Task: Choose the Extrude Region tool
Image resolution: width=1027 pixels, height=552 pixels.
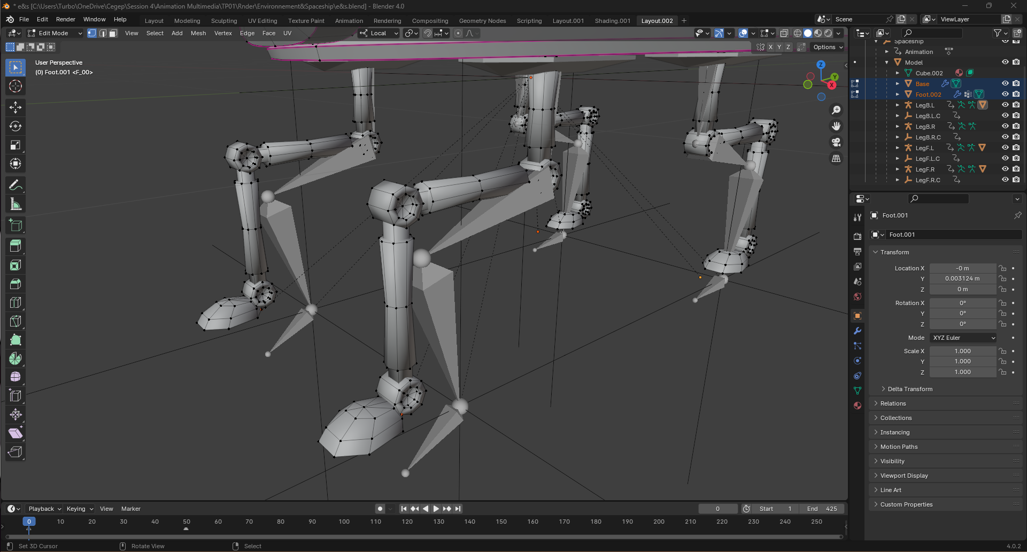Action: coord(16,246)
